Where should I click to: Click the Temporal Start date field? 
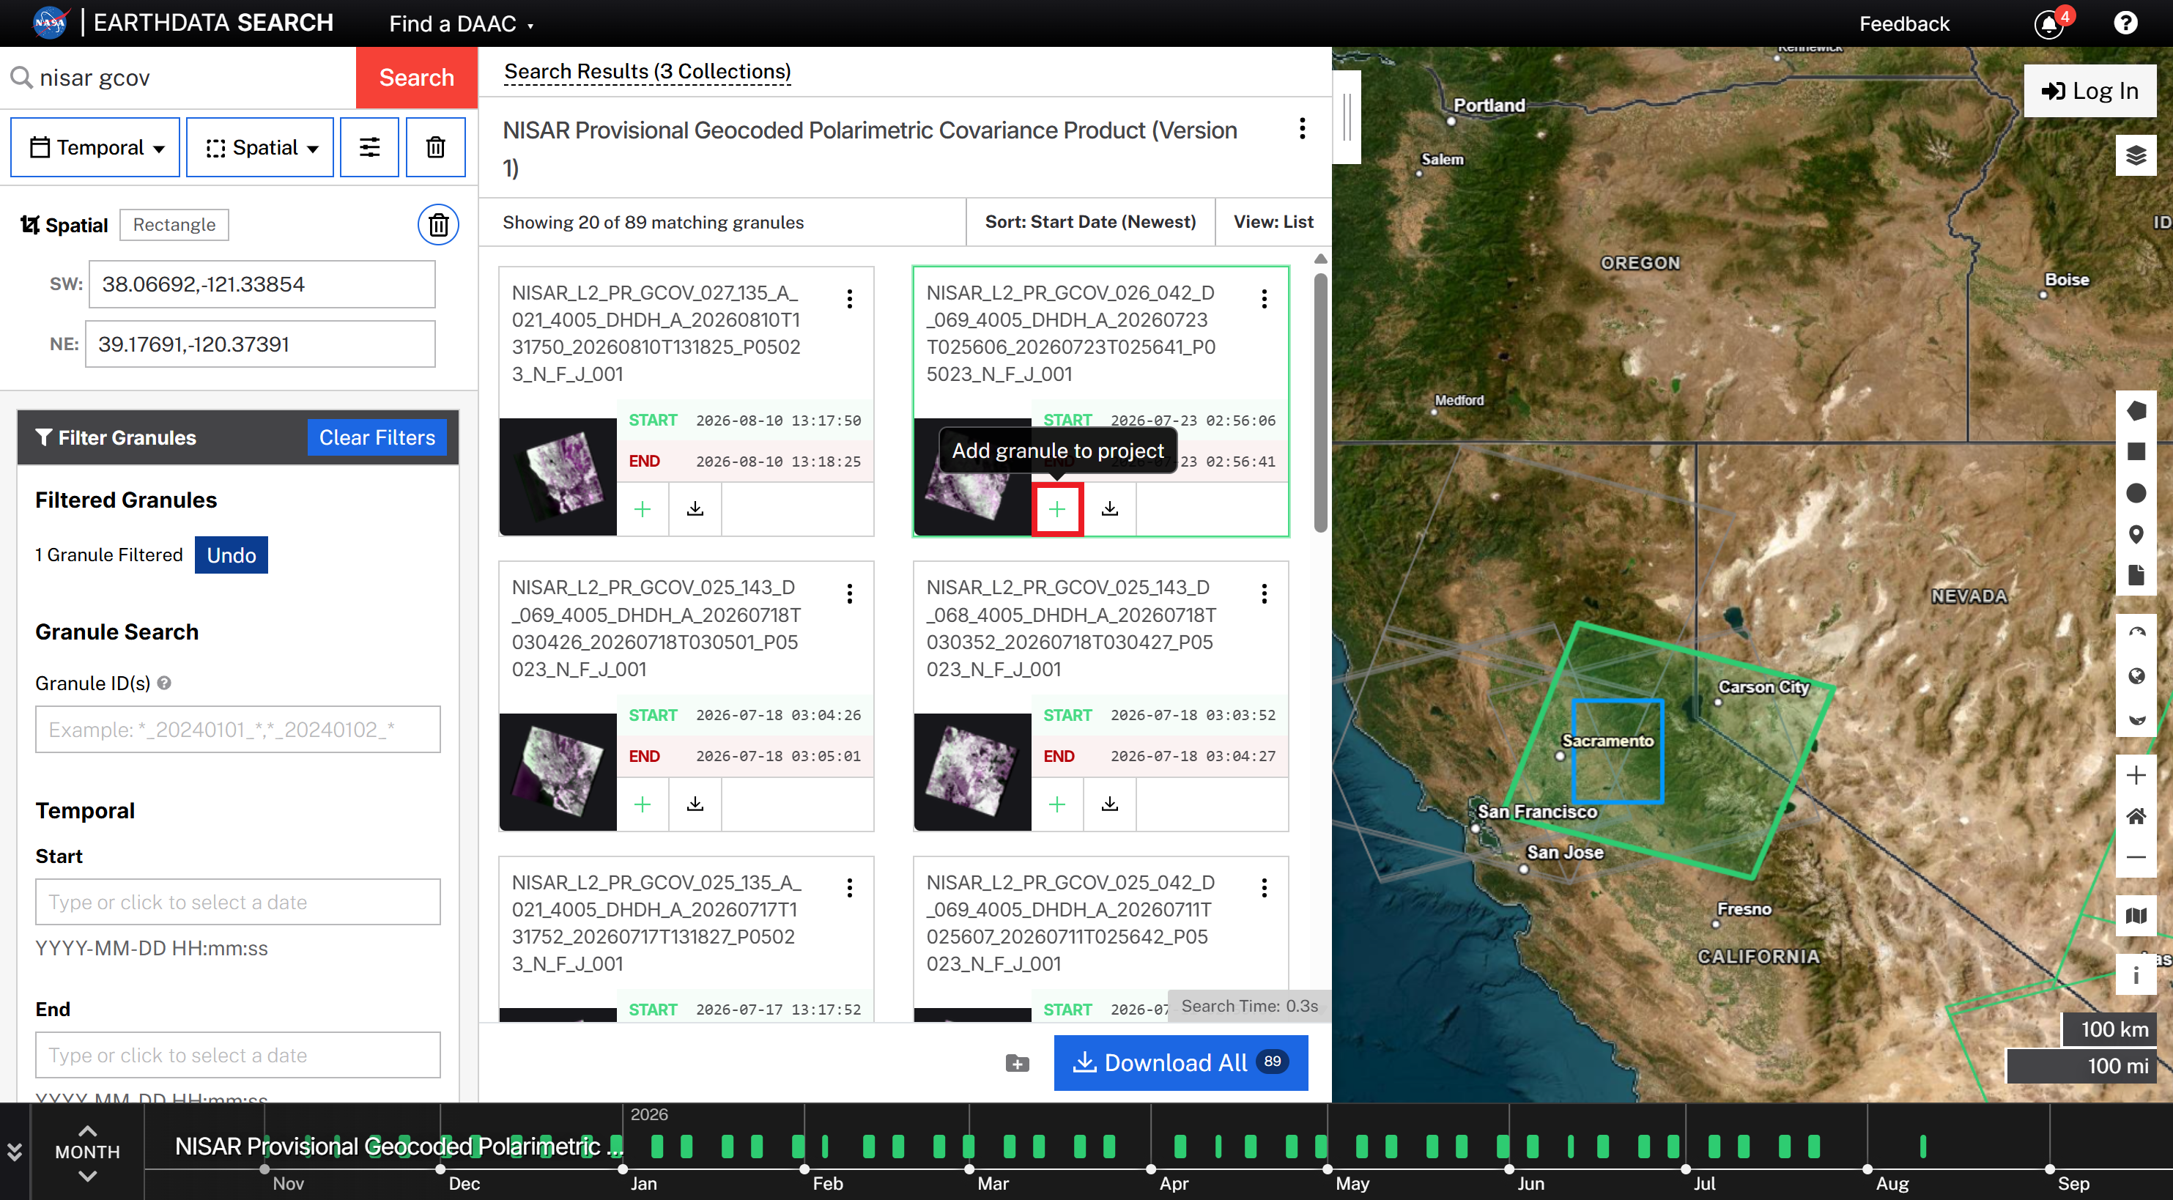[x=238, y=903]
